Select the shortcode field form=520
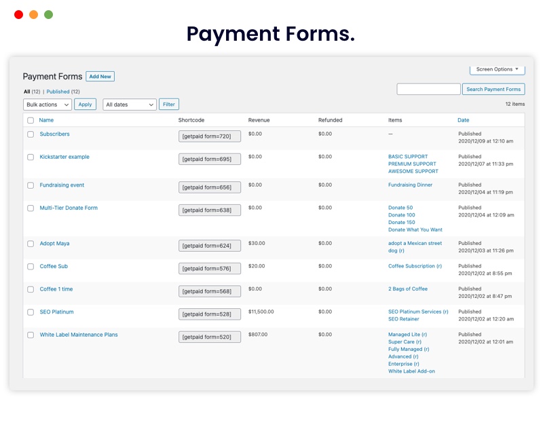This screenshot has width=543, height=448. pos(210,337)
